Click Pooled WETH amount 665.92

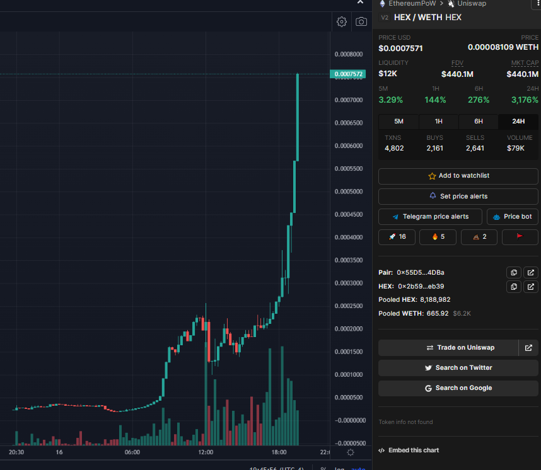(x=438, y=314)
